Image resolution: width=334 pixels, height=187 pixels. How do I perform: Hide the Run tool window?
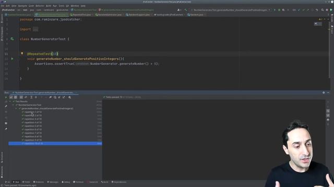coord(328,92)
